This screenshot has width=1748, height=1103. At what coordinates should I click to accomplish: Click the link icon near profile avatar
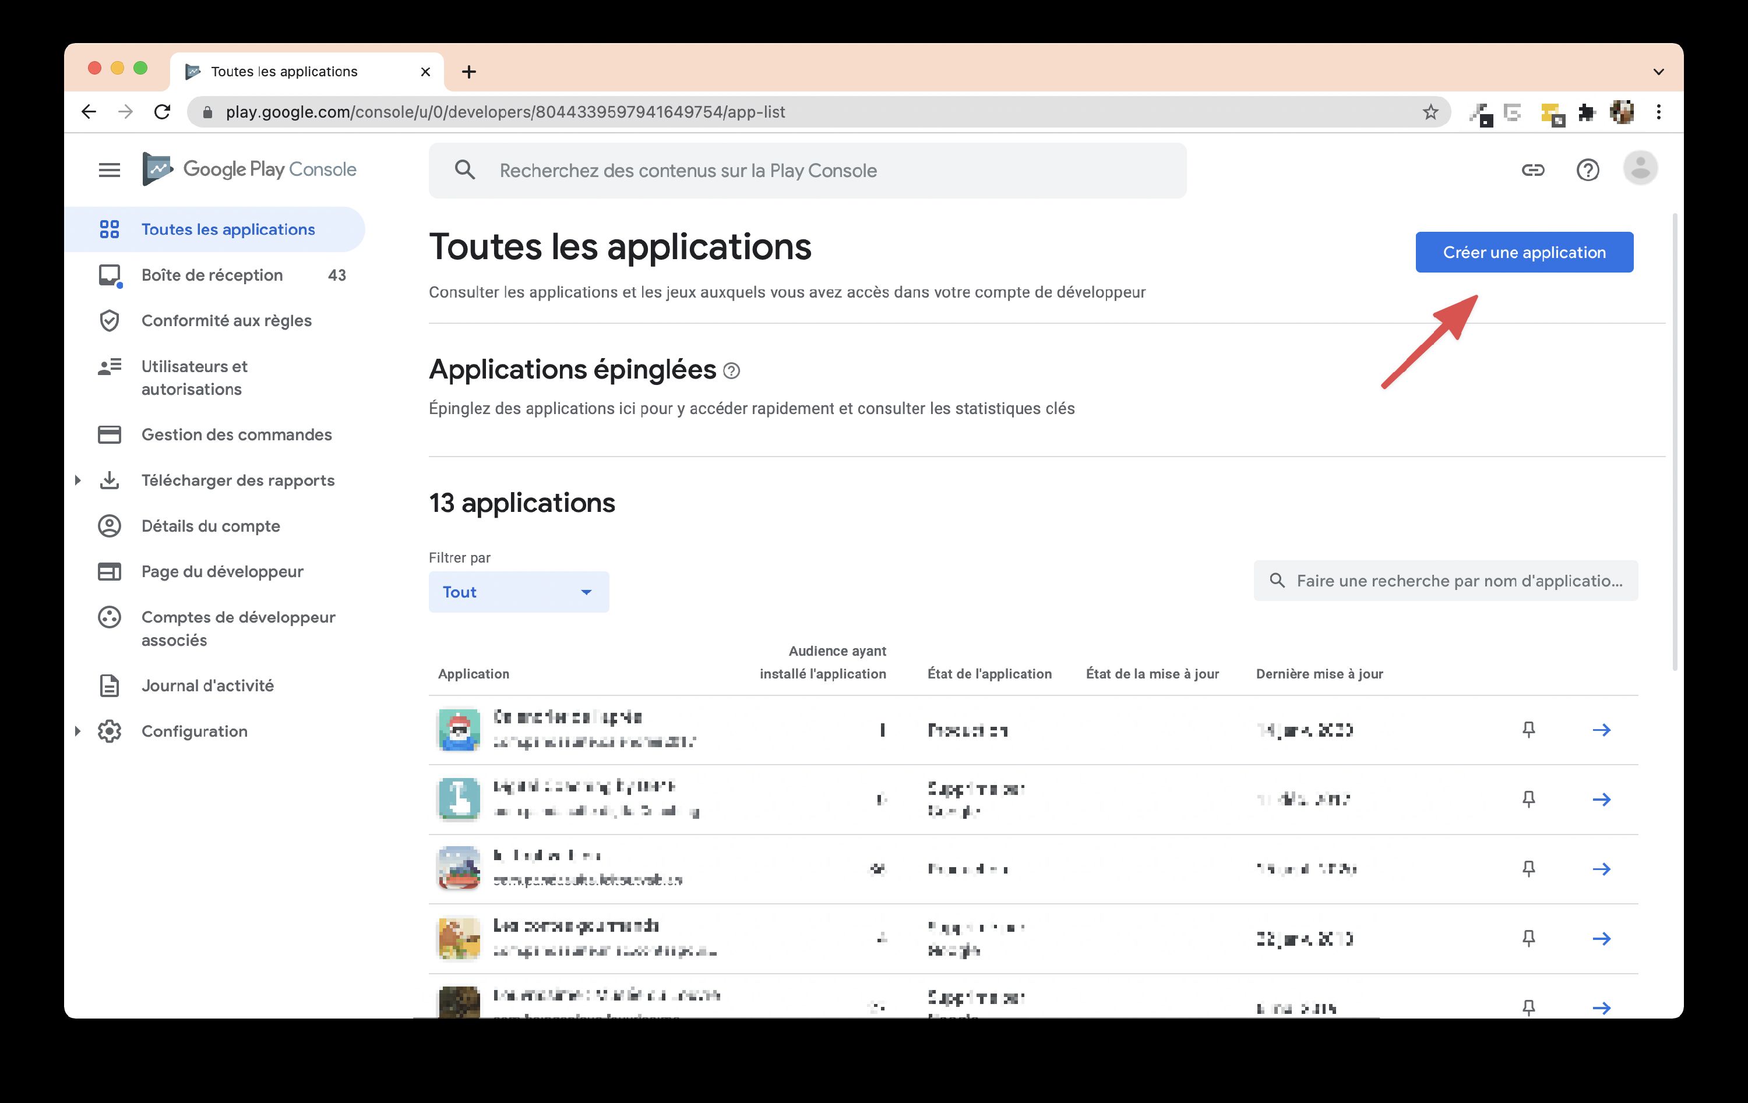pyautogui.click(x=1534, y=170)
